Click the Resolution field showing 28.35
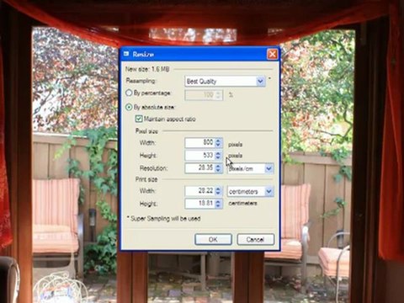 (x=200, y=168)
